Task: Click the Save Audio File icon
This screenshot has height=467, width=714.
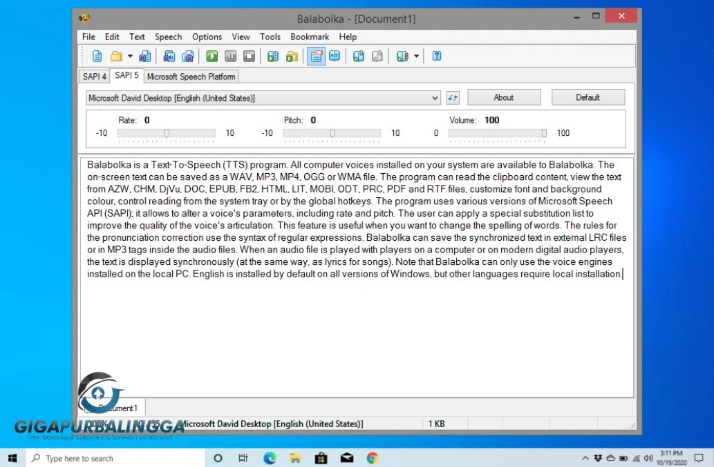Action: [x=169, y=57]
